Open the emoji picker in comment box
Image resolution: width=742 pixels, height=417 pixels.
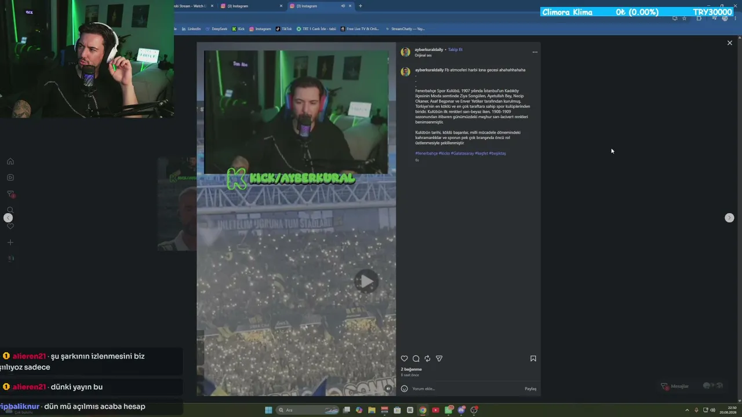click(405, 389)
